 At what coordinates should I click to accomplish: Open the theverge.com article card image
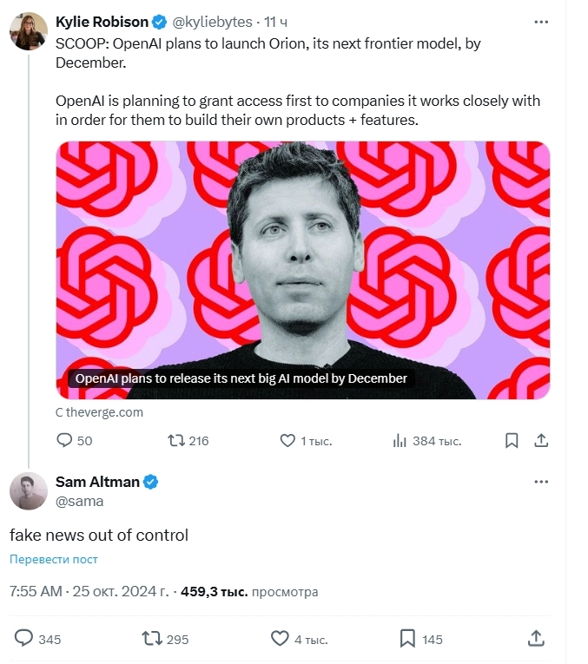point(303,269)
